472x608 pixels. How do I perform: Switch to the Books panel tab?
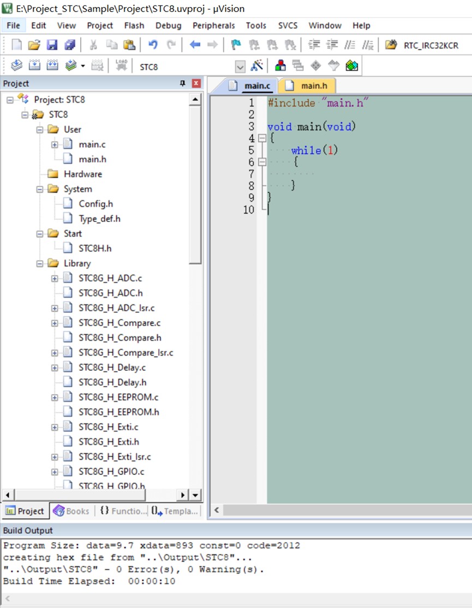click(x=72, y=511)
